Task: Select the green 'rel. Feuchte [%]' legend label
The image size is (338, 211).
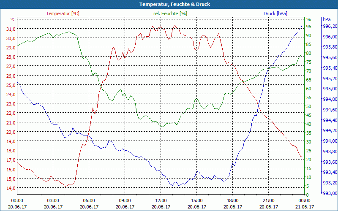Action: coord(170,14)
